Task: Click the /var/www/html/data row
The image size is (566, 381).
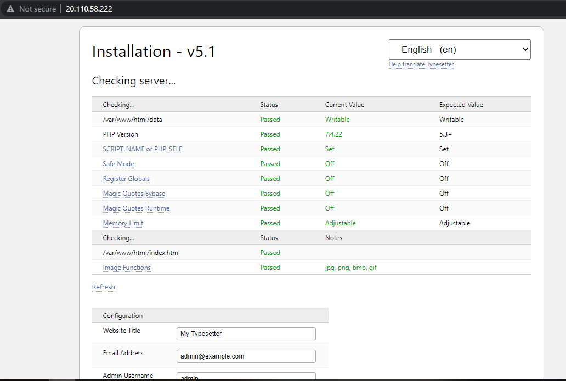Action: coord(132,120)
